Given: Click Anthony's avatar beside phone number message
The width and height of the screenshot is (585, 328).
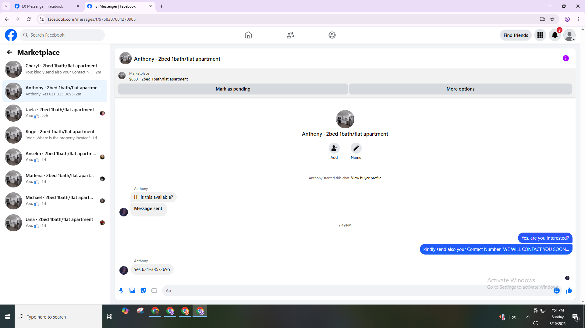Looking at the screenshot, I should point(124,270).
